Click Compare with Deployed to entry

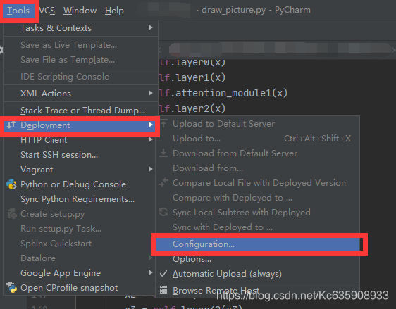coord(258,198)
